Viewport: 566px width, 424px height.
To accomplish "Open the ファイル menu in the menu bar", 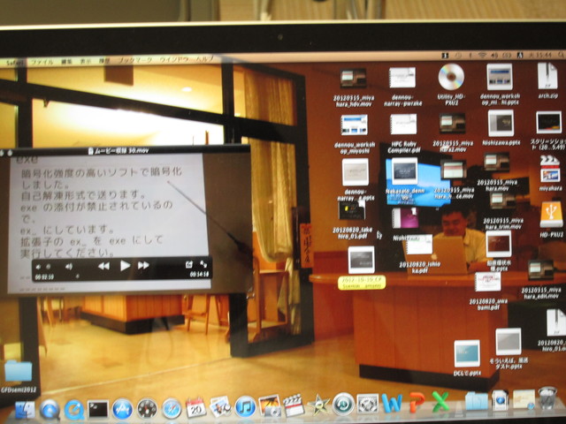I will pos(41,62).
